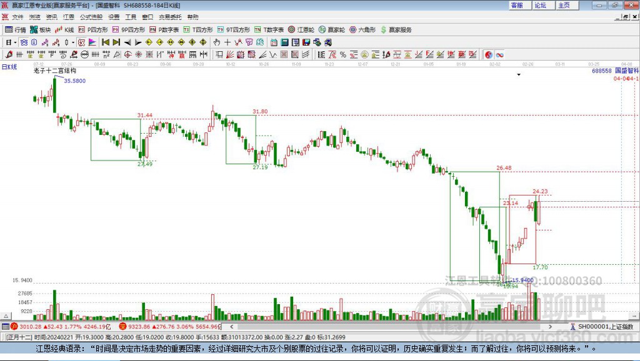Switch to the K线 candlestick chart
640x361 pixels.
click(x=64, y=30)
